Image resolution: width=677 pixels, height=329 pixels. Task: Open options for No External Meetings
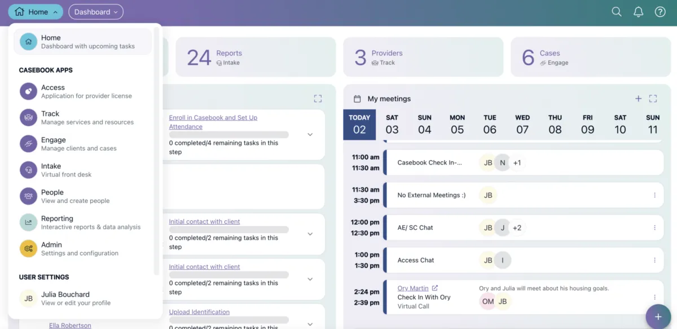tap(655, 195)
